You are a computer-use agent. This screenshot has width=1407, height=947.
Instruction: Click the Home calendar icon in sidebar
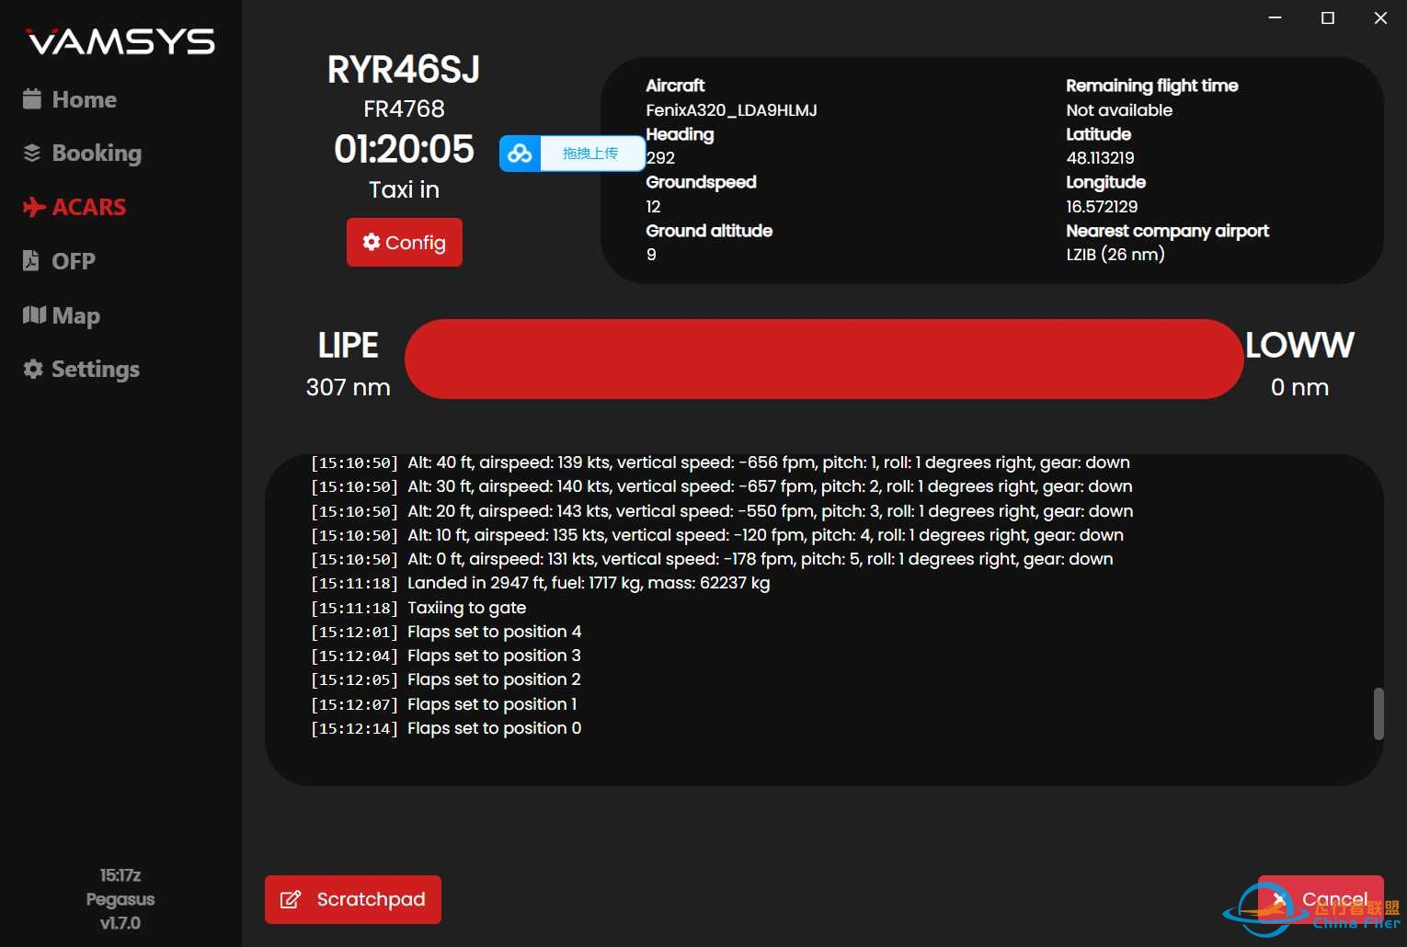(x=32, y=99)
